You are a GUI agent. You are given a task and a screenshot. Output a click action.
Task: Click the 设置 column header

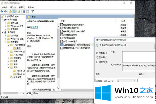click(x=63, y=21)
